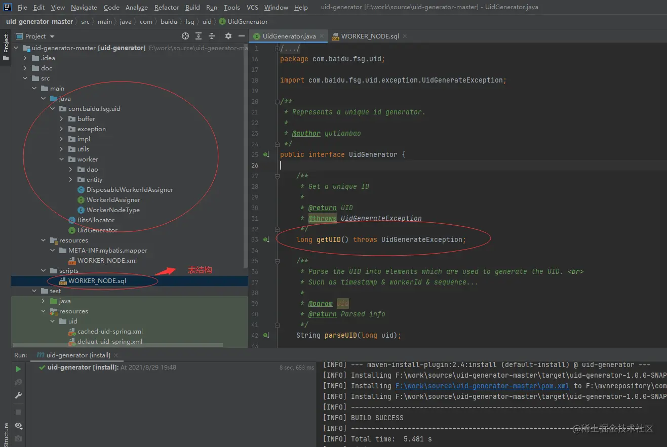This screenshot has width=667, height=447.
Task: Click the wrench icon in Run panel
Action: click(x=18, y=395)
